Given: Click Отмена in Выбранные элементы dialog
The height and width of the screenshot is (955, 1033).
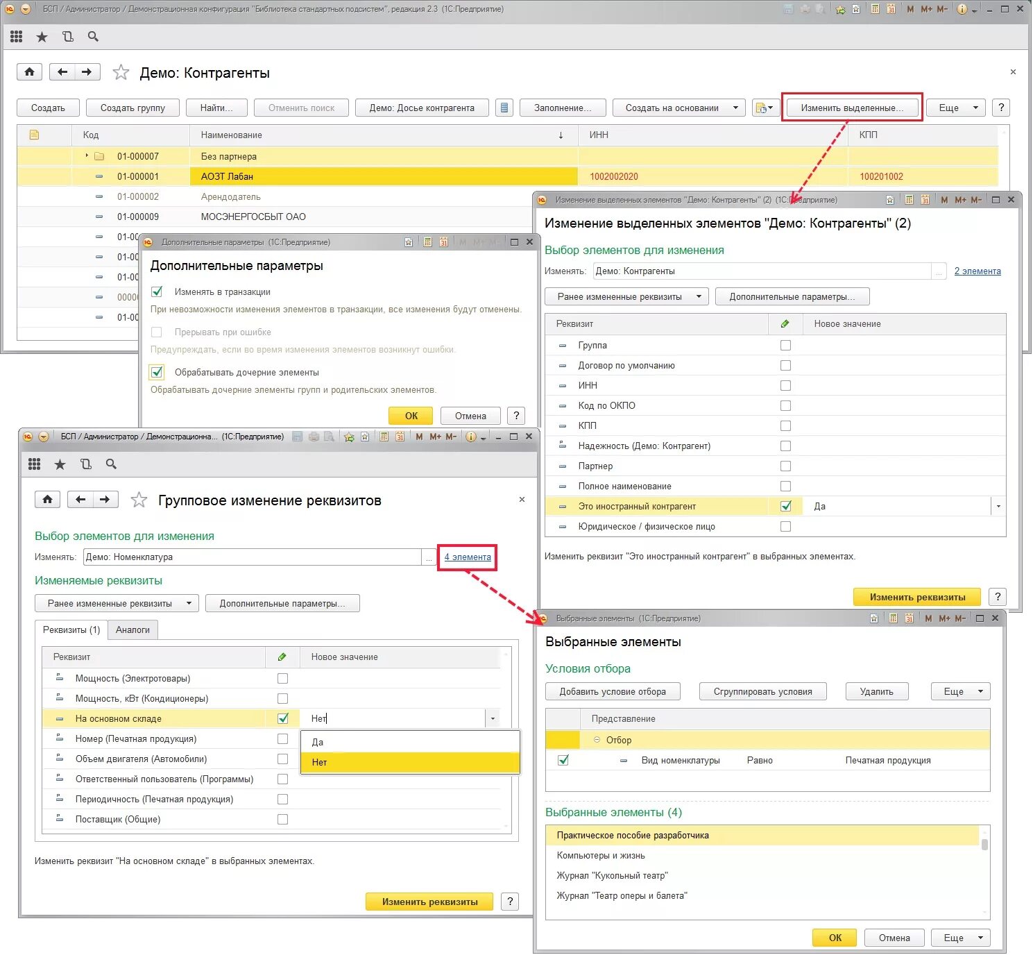Looking at the screenshot, I should [894, 938].
